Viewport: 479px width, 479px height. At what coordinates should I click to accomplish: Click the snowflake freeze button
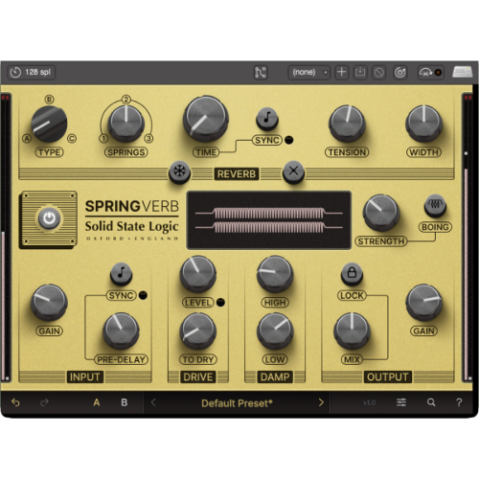coord(179,171)
